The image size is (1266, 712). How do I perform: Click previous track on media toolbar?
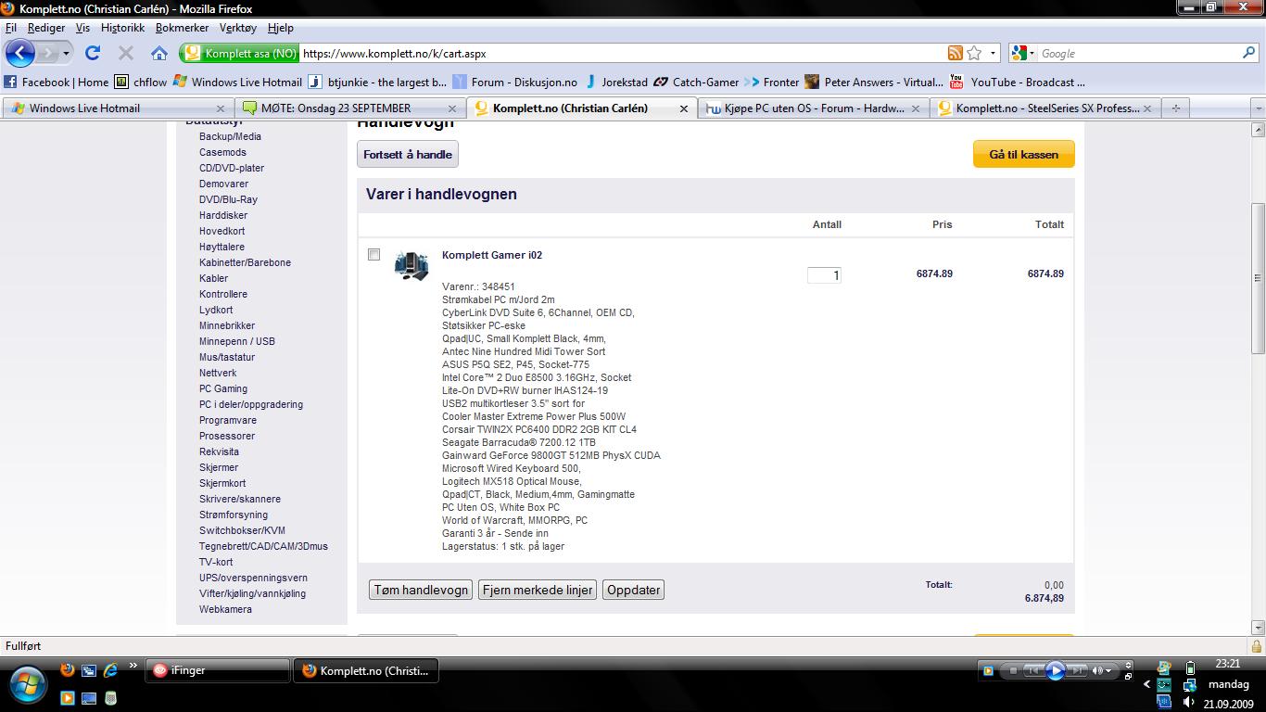(1033, 670)
